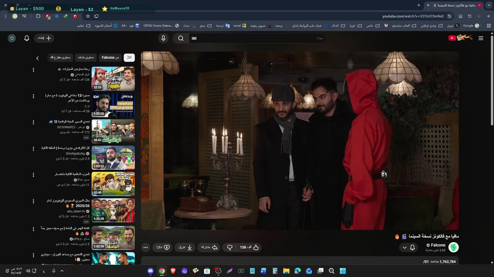Image resolution: width=494 pixels, height=277 pixels.
Task: Open the GPON Home Gateway bookmark
Action: [x=161, y=26]
